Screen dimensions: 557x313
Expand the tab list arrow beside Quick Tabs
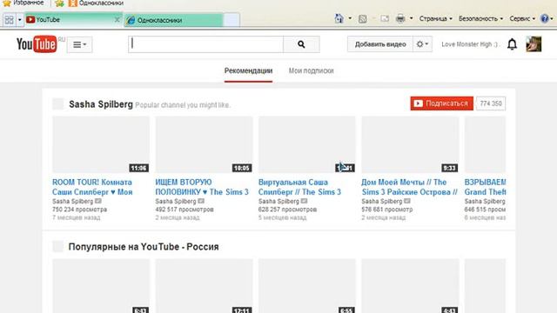pos(20,20)
